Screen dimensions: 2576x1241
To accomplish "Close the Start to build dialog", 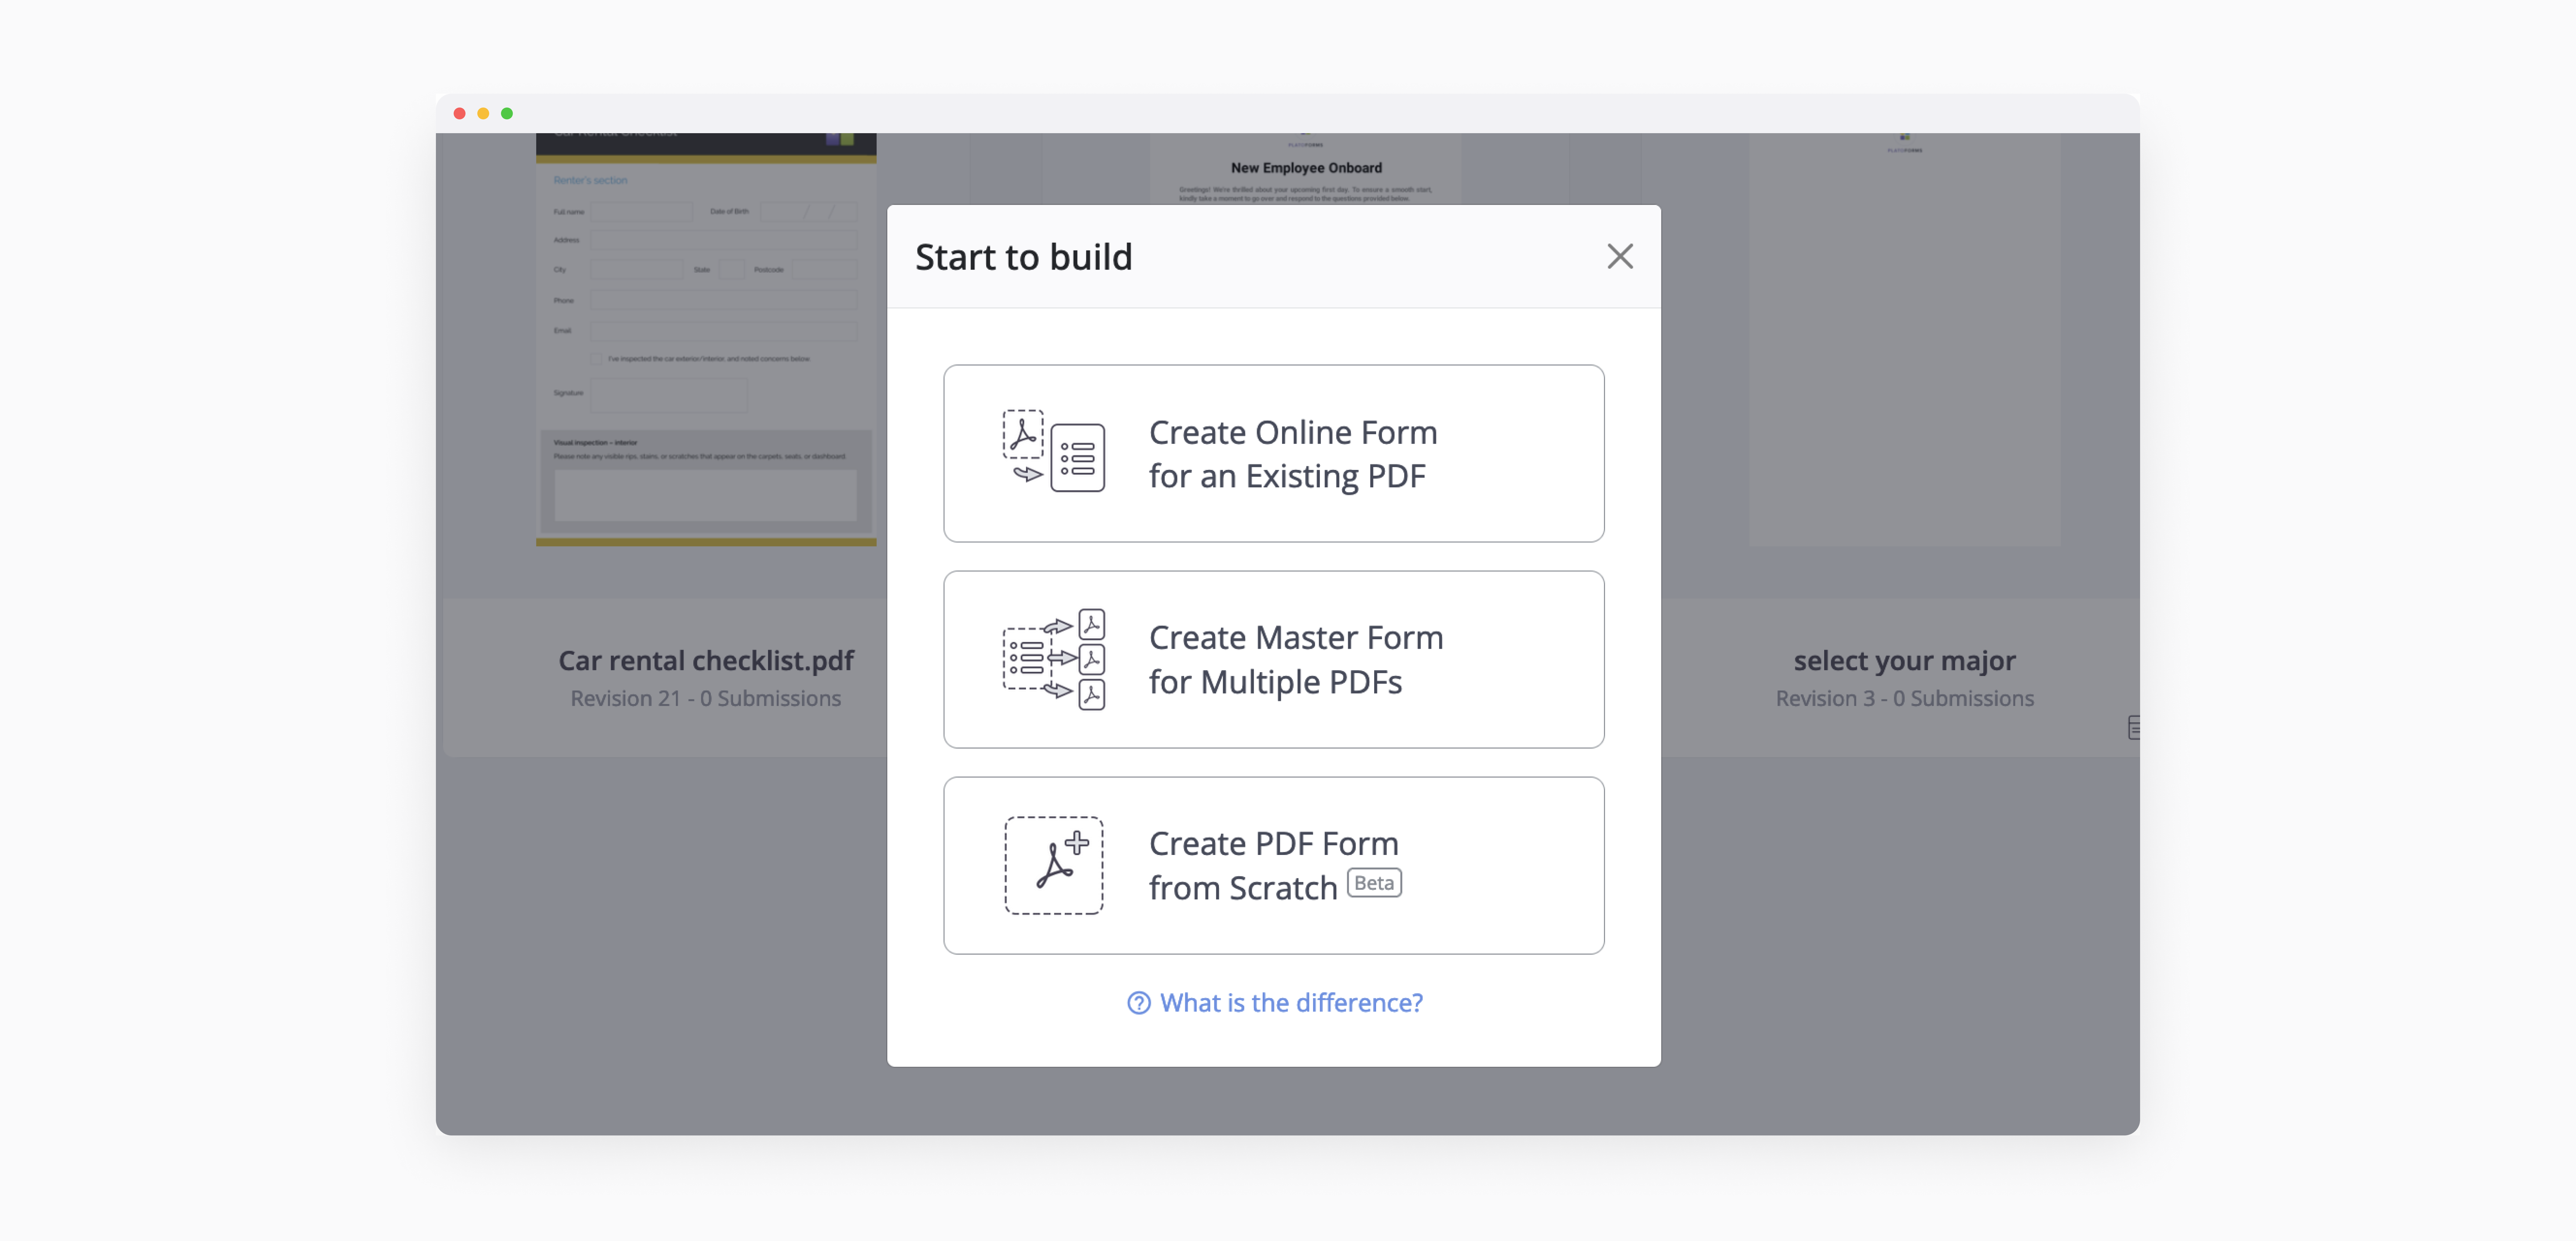I will [1619, 257].
